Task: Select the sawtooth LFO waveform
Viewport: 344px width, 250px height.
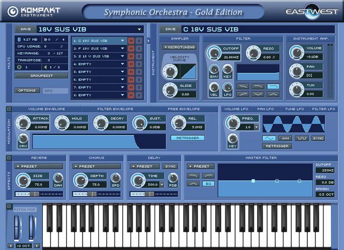Action: tap(285, 138)
